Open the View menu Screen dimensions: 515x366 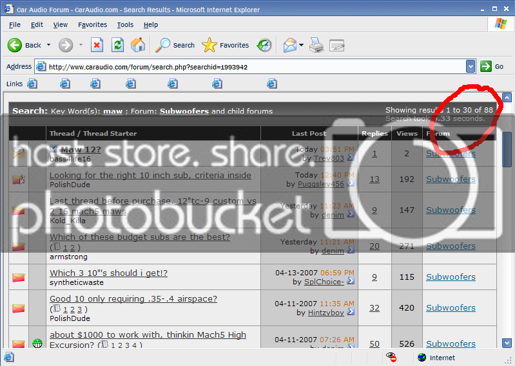point(61,24)
